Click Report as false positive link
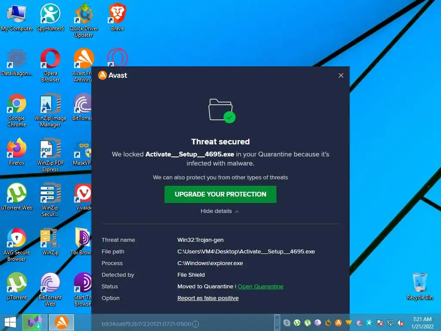This screenshot has width=441, height=331. 208,298
